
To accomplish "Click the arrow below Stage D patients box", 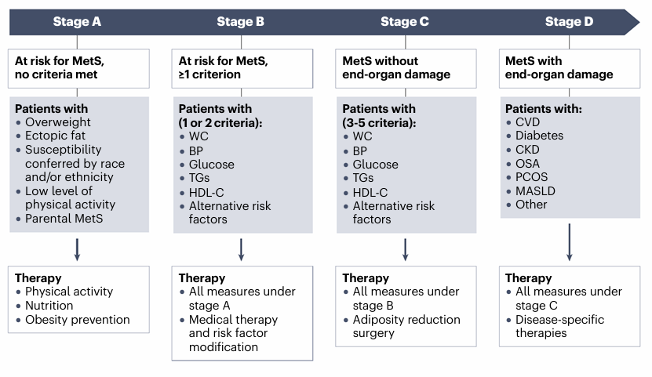I will [x=569, y=241].
